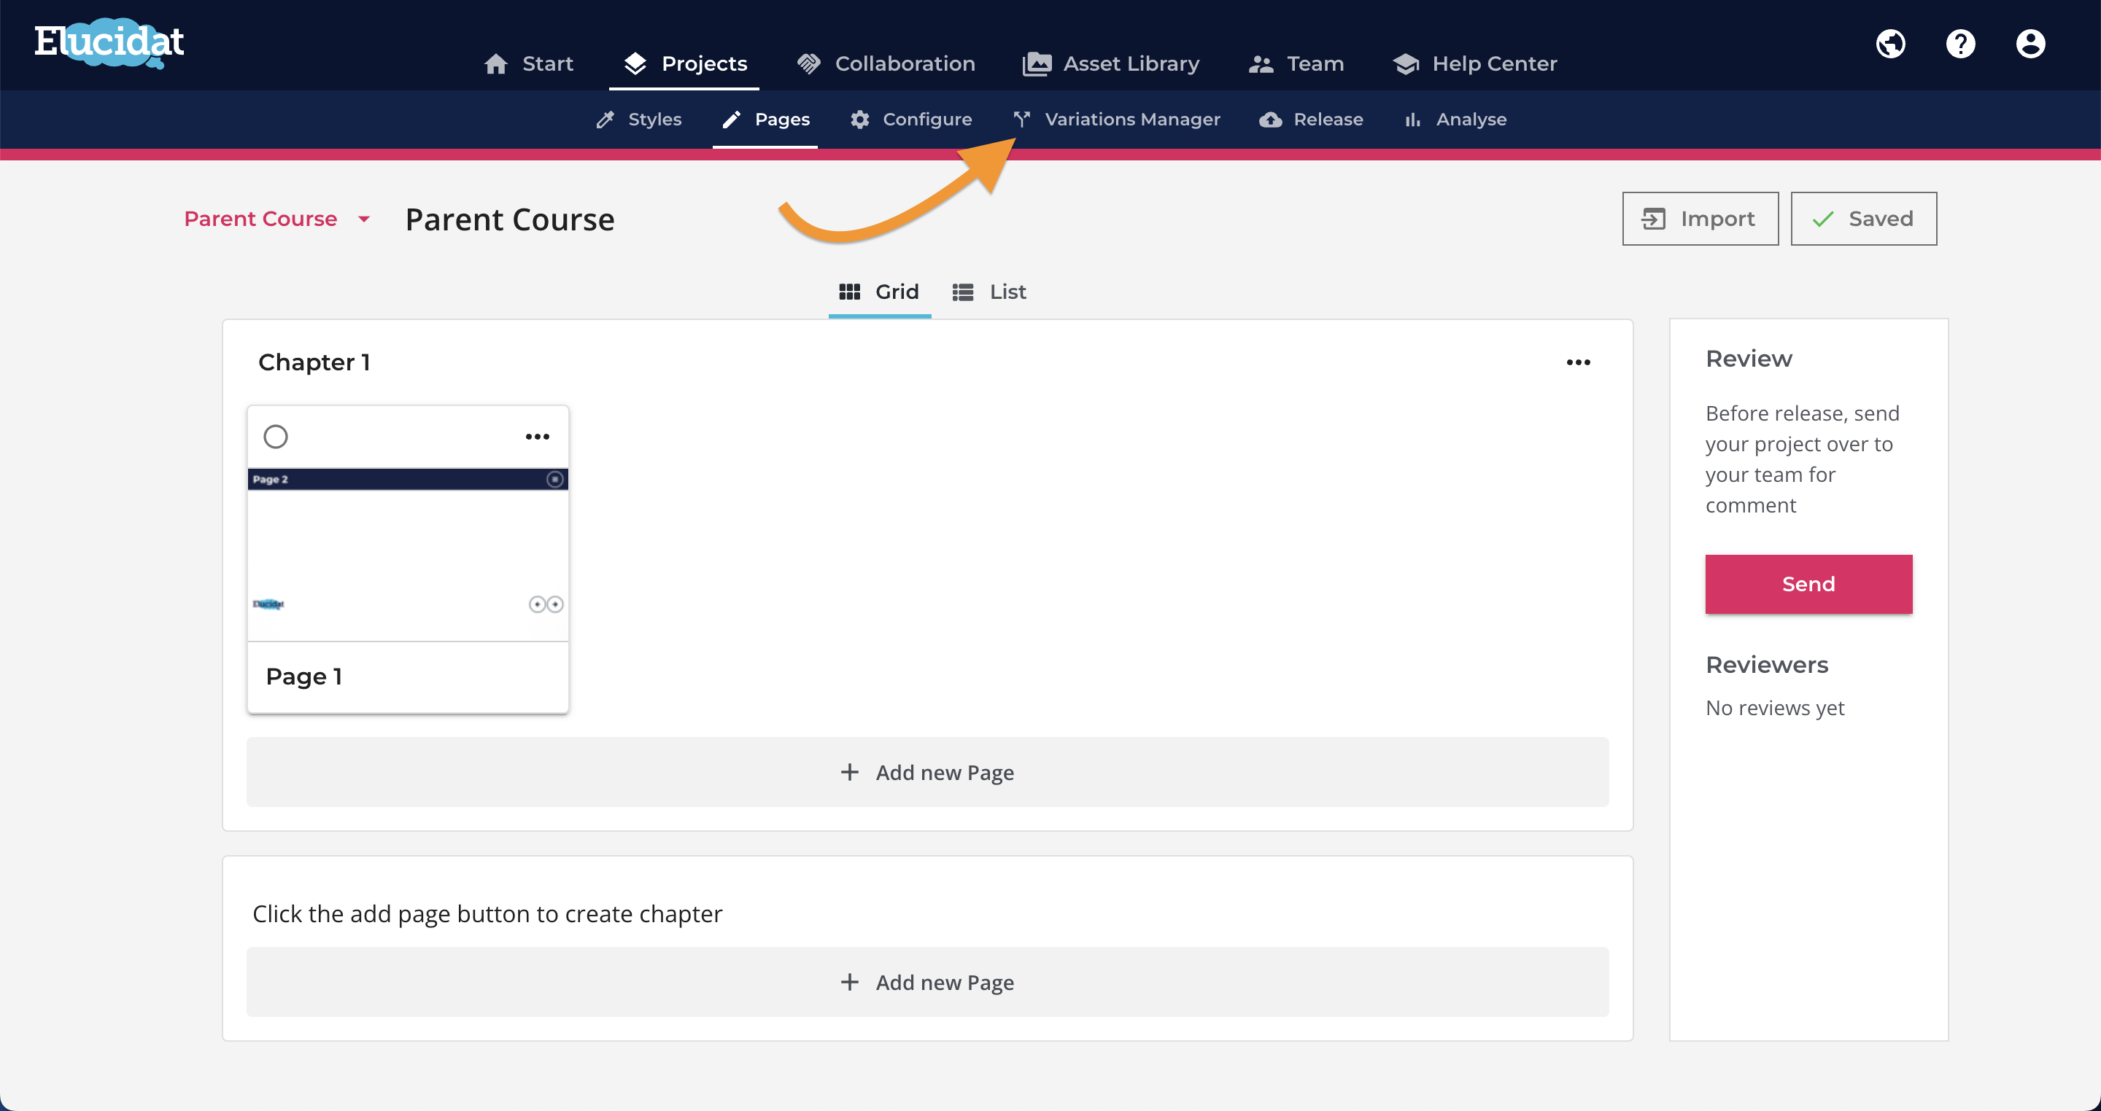The height and width of the screenshot is (1111, 2101).
Task: Open the Asset Library tab
Action: [1111, 63]
